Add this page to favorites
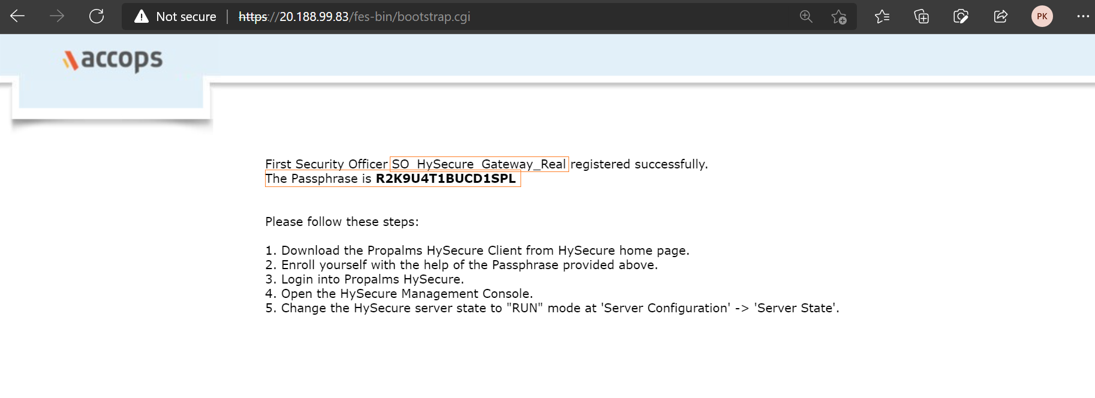Image resolution: width=1095 pixels, height=398 pixels. point(839,17)
